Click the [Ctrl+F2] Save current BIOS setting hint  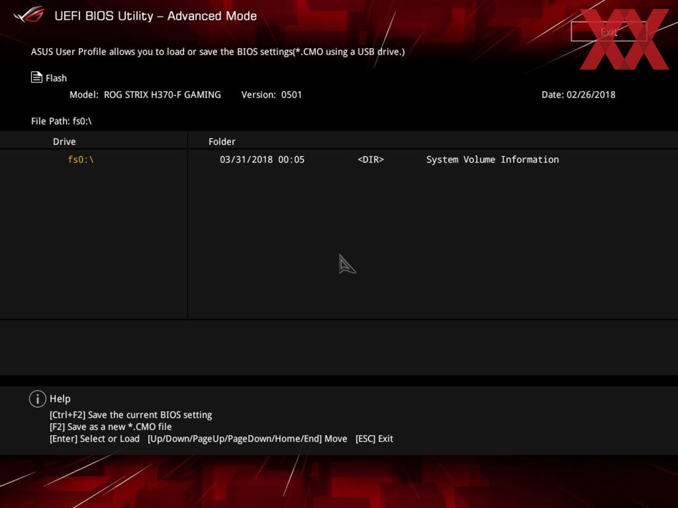131,415
